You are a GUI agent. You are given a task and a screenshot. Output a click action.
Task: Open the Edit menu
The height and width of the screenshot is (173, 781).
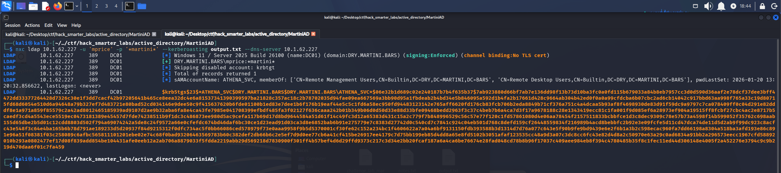click(48, 25)
